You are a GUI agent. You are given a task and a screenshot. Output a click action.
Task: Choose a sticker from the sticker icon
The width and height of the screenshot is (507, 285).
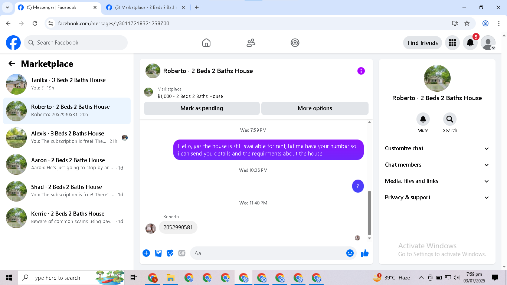(x=170, y=253)
